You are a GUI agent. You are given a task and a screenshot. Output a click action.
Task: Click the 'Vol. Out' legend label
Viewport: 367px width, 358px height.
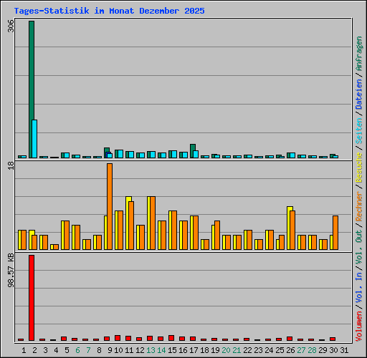tap(359, 247)
